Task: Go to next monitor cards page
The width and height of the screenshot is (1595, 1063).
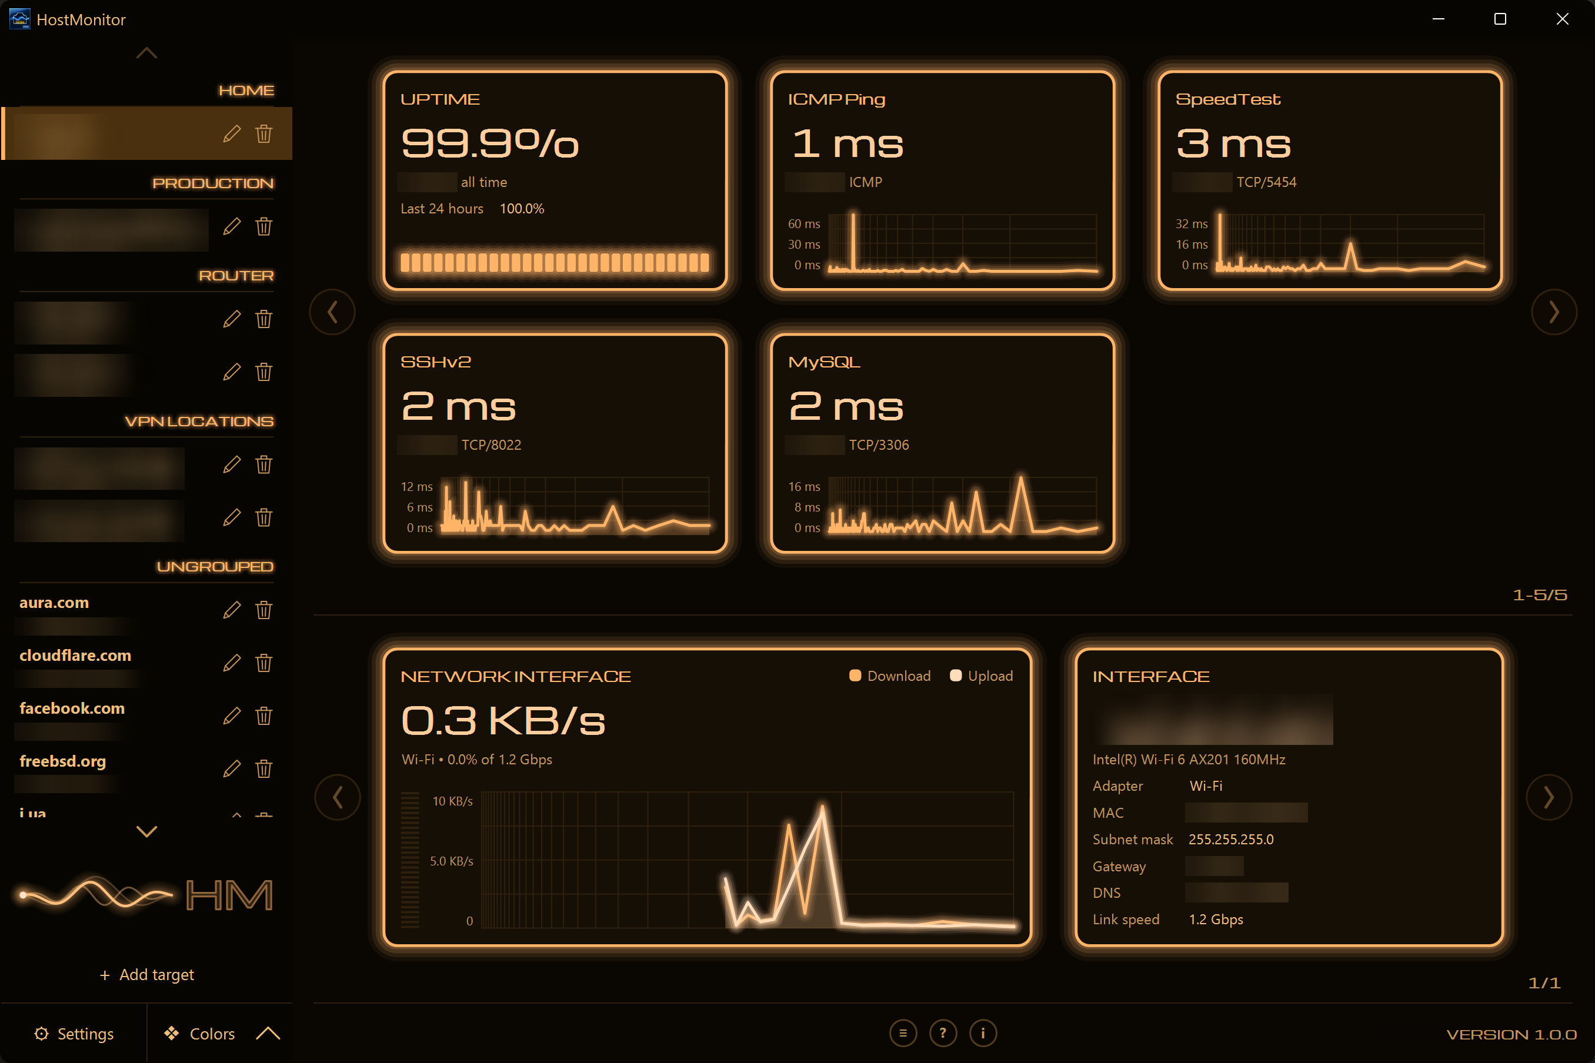Action: (x=1554, y=312)
